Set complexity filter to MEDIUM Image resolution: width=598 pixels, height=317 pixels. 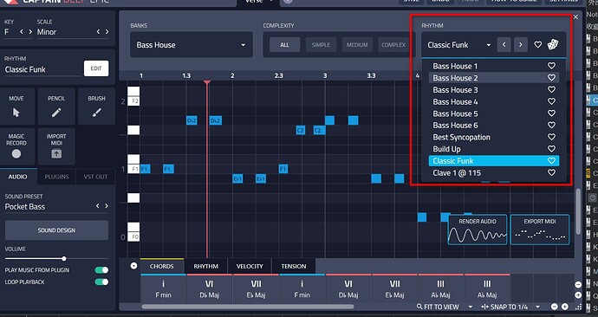tap(357, 45)
